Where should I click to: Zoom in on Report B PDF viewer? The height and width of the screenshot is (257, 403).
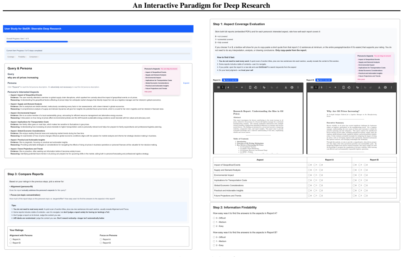[x=335, y=87]
